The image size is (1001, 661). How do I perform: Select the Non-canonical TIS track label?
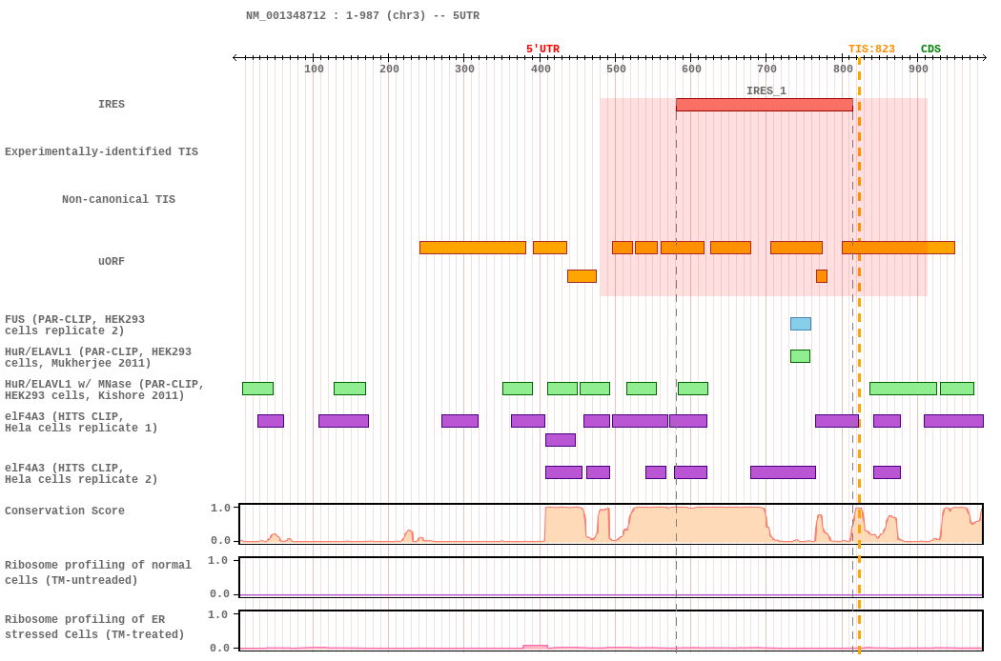[118, 200]
